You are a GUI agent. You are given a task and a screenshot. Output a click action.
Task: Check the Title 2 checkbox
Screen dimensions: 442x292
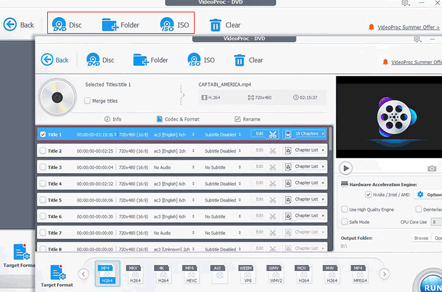click(43, 151)
